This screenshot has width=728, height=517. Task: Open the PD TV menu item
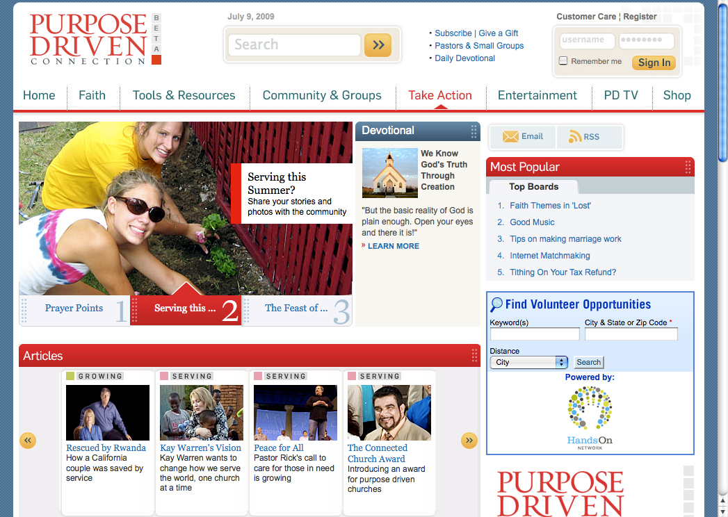(x=621, y=96)
